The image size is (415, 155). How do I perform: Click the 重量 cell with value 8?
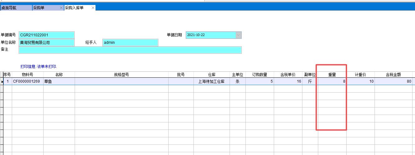pyautogui.click(x=332, y=82)
